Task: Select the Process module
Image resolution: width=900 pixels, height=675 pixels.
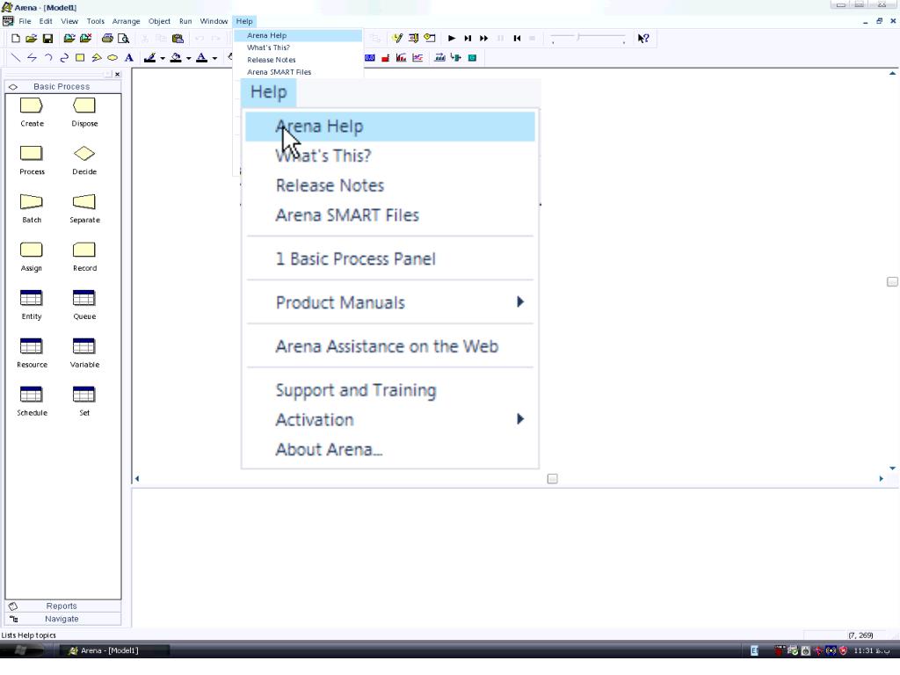Action: pos(32,160)
